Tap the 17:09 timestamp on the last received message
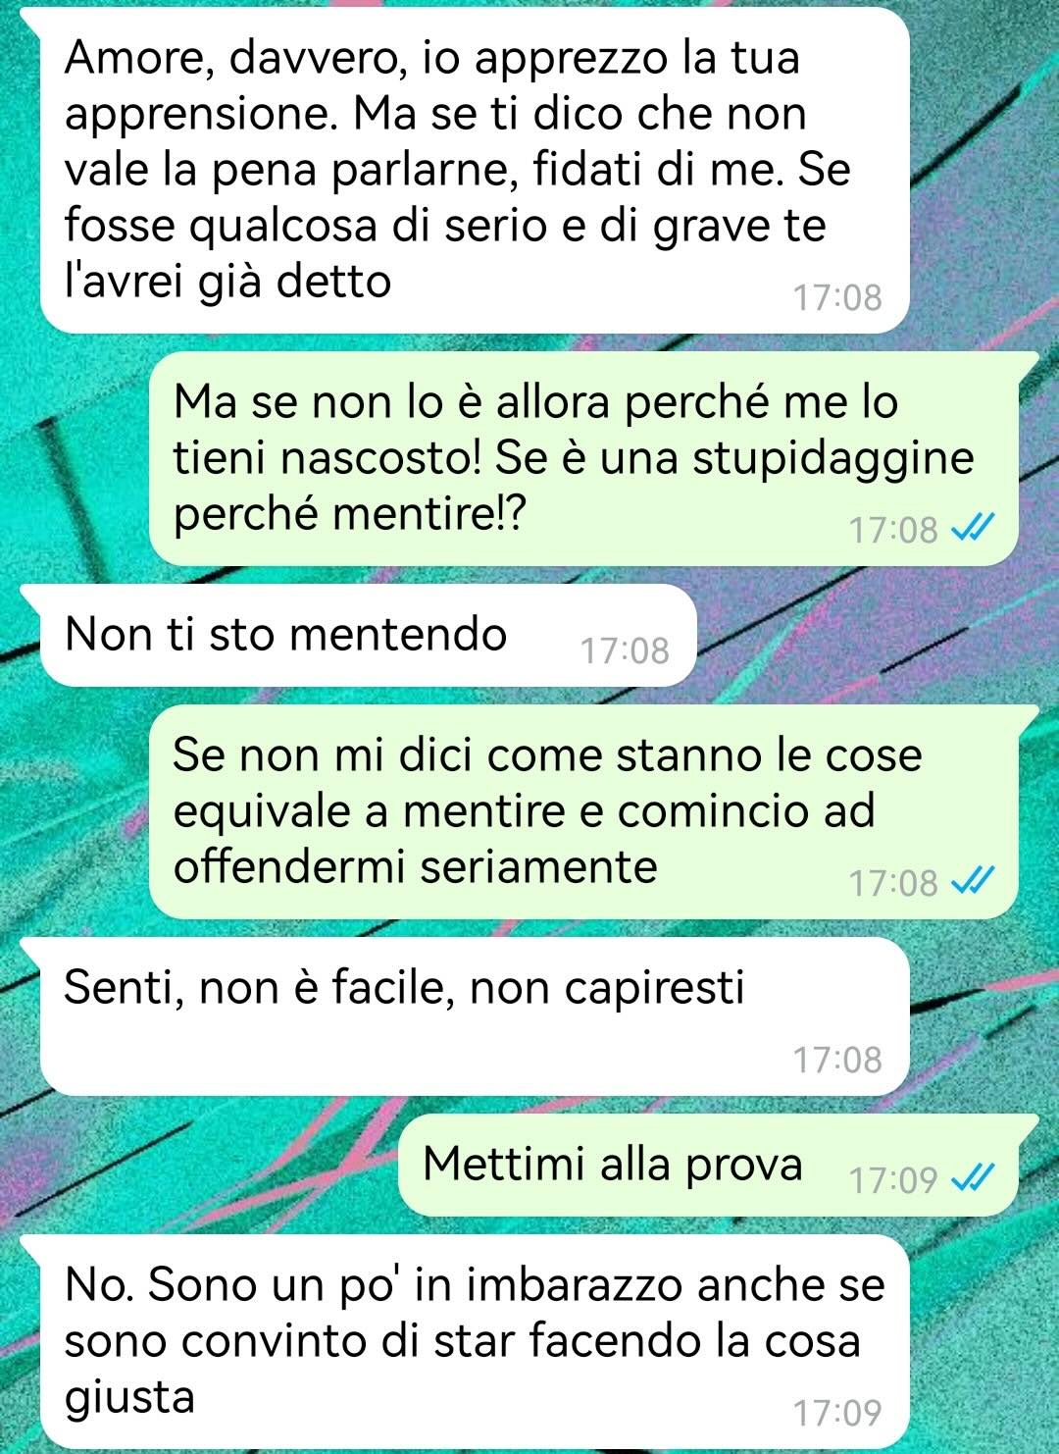The width and height of the screenshot is (1059, 1454). (837, 1413)
